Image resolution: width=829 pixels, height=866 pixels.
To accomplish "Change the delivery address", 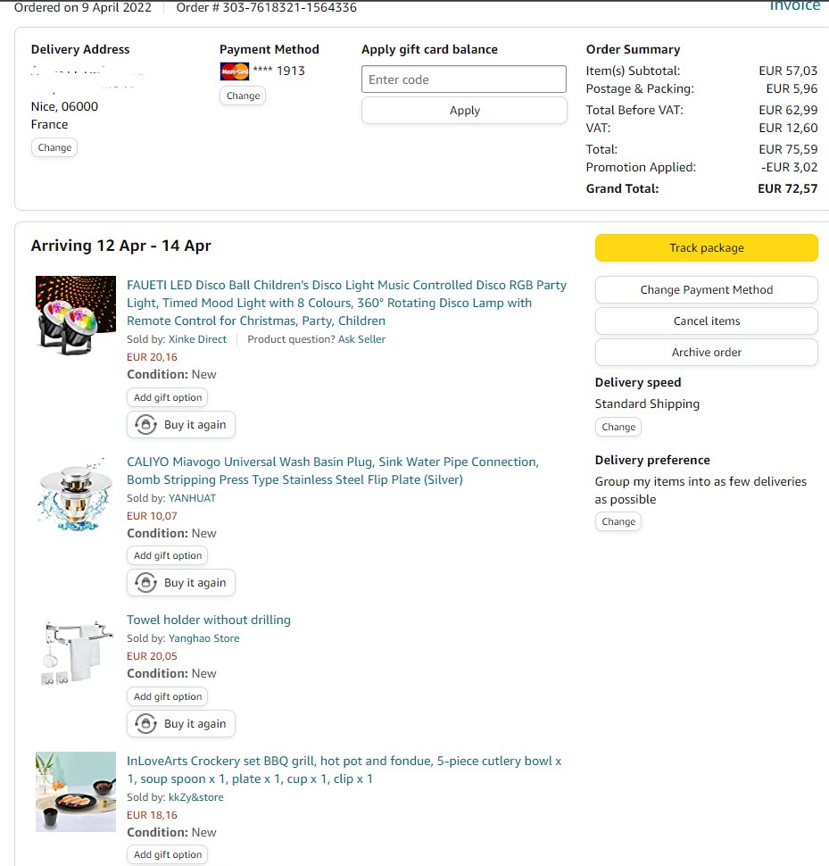I will 54,148.
